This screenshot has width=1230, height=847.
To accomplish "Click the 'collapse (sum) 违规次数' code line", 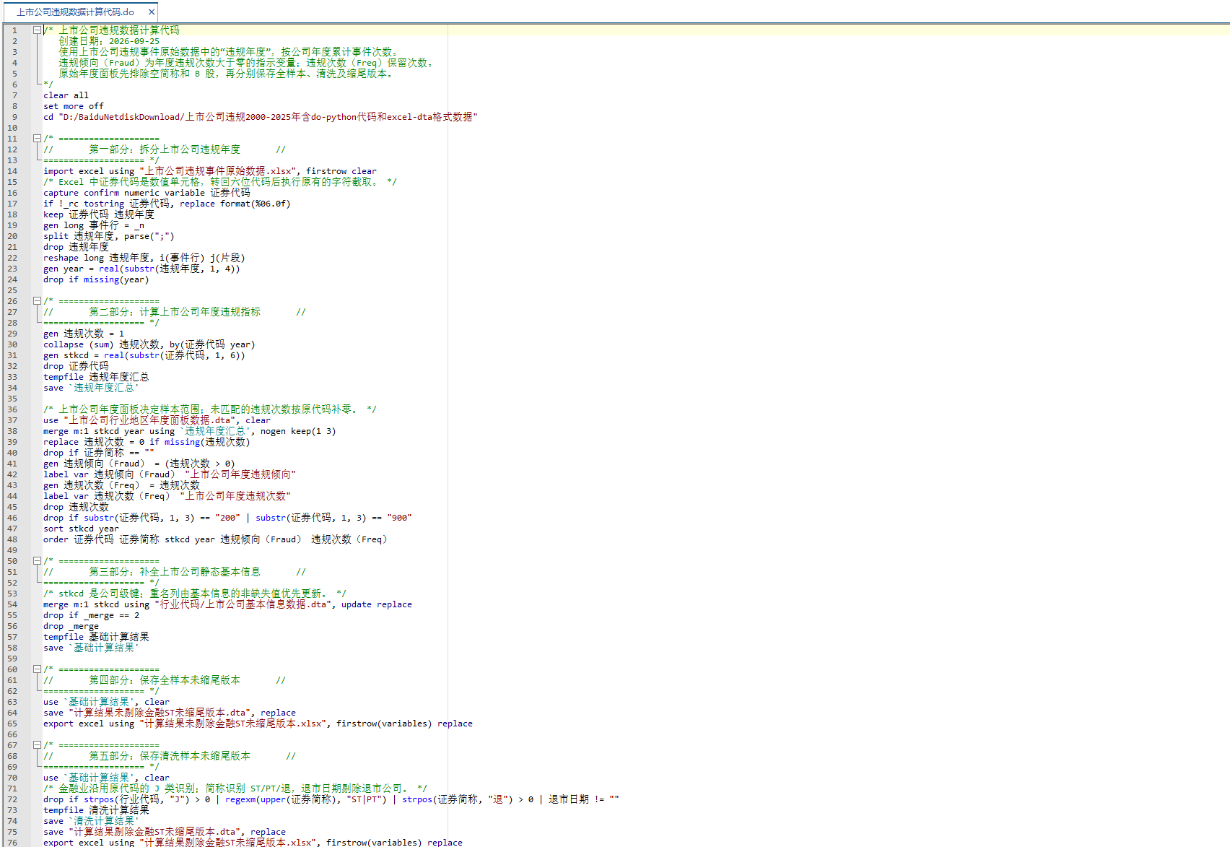I will click(149, 344).
